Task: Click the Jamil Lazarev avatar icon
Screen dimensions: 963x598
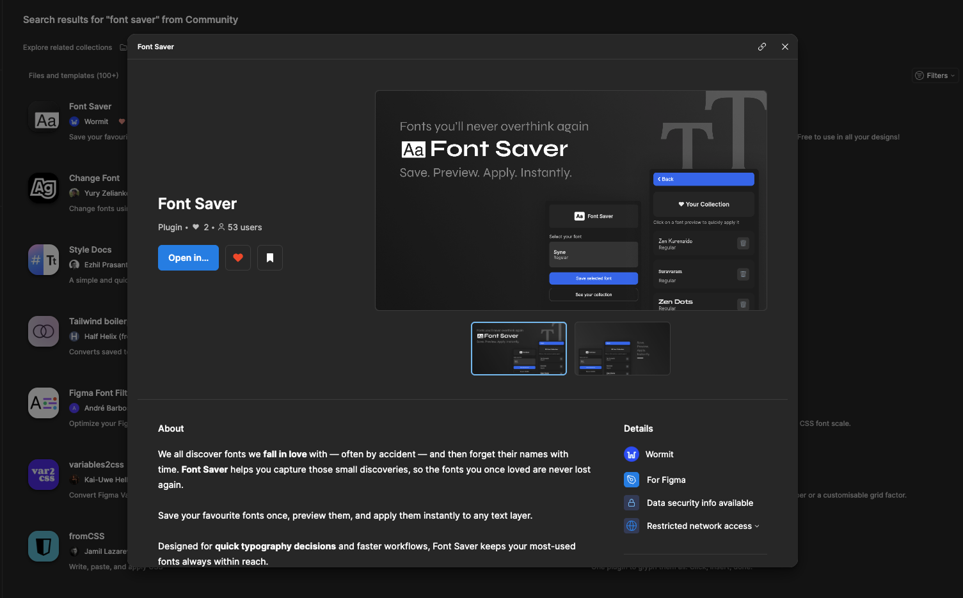Action: pos(74,551)
